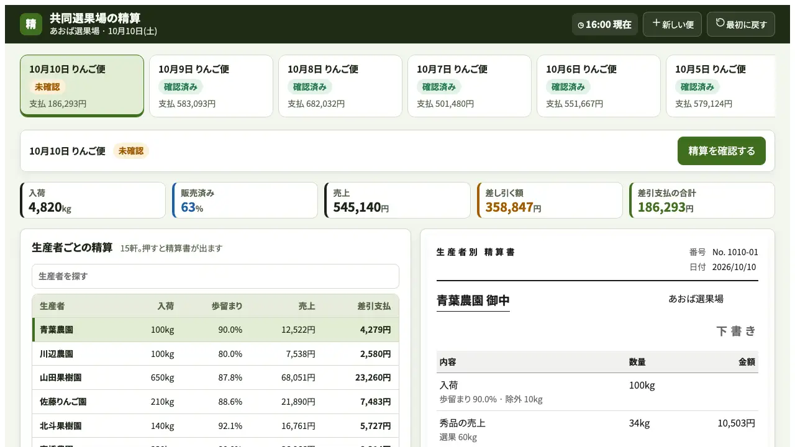Click the 10,503円 amount on statement
Viewport: 795px width, 447px height.
[x=737, y=423]
